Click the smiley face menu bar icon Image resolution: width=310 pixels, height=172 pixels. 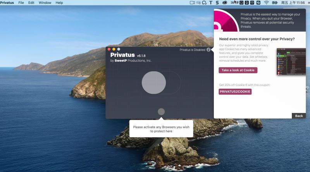(x=241, y=3)
